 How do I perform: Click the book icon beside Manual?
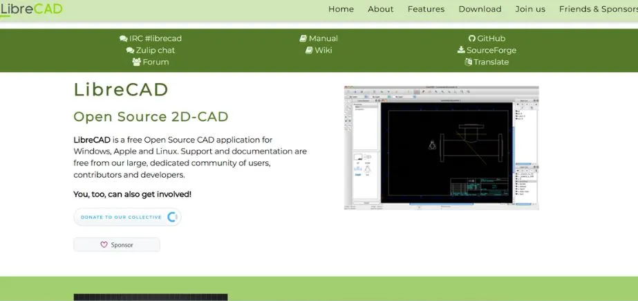click(x=303, y=39)
